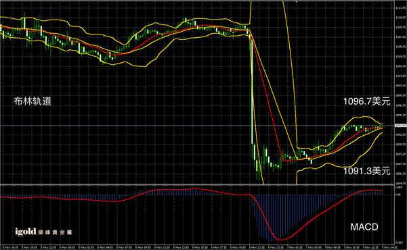
Task: Click the horizontal current price line
Action: 197,126
